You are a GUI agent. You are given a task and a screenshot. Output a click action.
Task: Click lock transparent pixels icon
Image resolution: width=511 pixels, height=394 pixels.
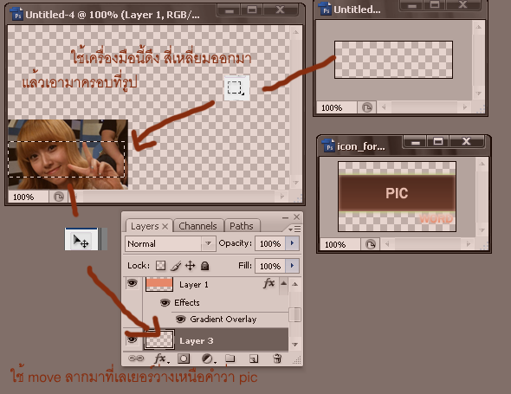point(160,266)
